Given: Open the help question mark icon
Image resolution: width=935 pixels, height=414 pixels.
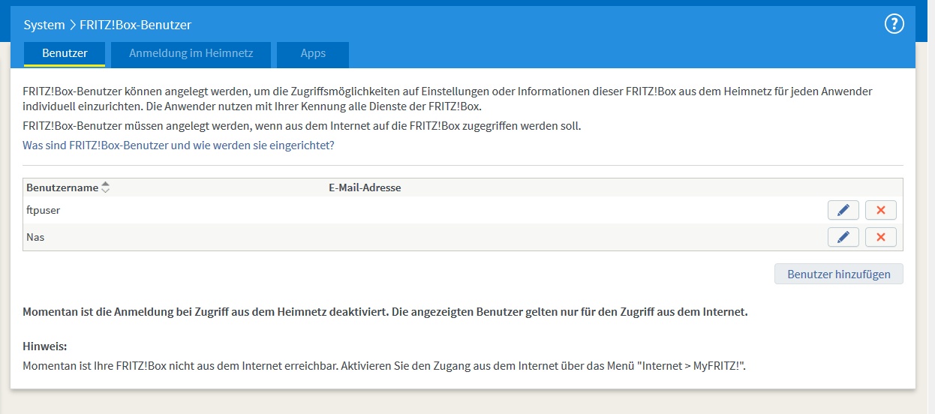Looking at the screenshot, I should point(894,24).
